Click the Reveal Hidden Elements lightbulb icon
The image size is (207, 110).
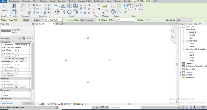72,104
